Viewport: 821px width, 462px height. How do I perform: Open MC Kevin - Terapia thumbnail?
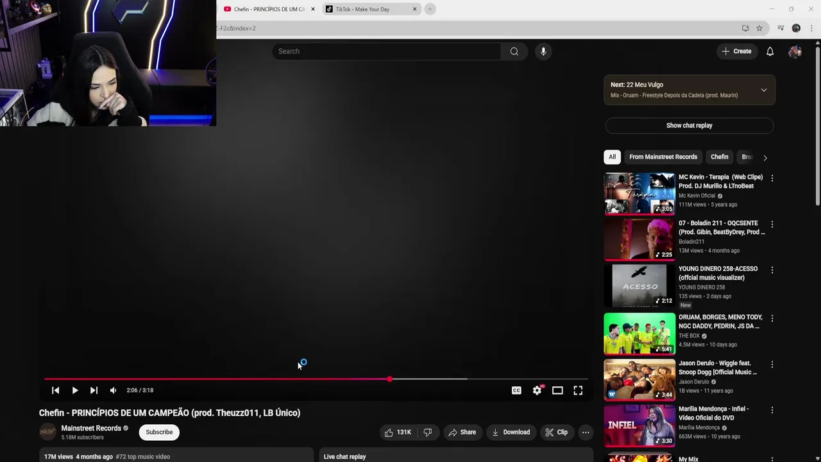coord(639,193)
